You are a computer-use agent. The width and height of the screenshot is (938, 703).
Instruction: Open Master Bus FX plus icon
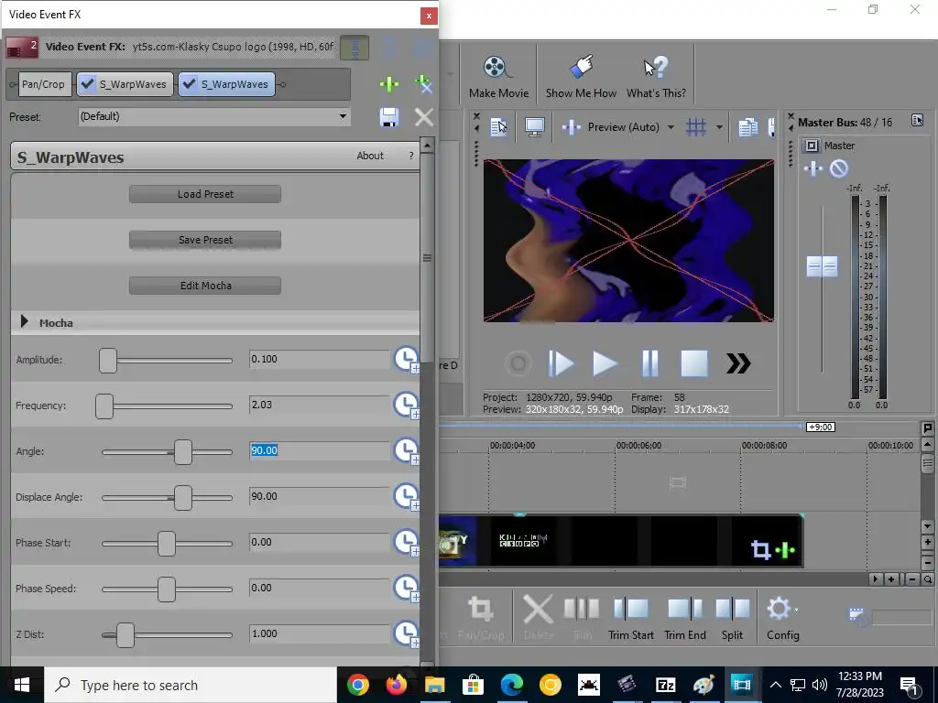click(813, 168)
